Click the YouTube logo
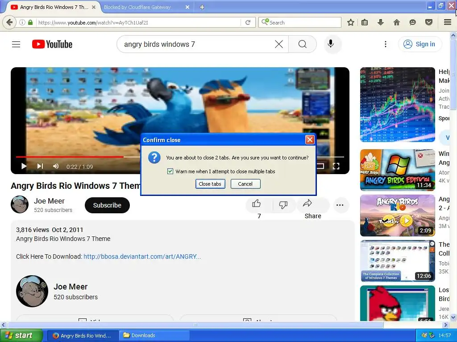This screenshot has width=457, height=342. pos(52,44)
